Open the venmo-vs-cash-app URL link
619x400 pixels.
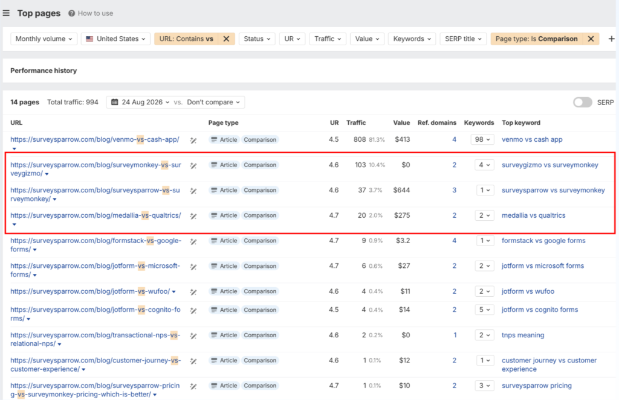pyautogui.click(x=95, y=139)
